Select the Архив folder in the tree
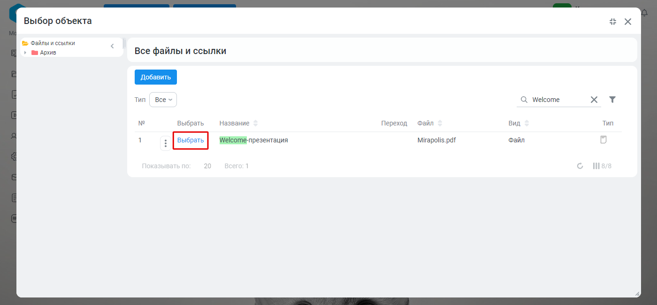The image size is (657, 305). [48, 53]
